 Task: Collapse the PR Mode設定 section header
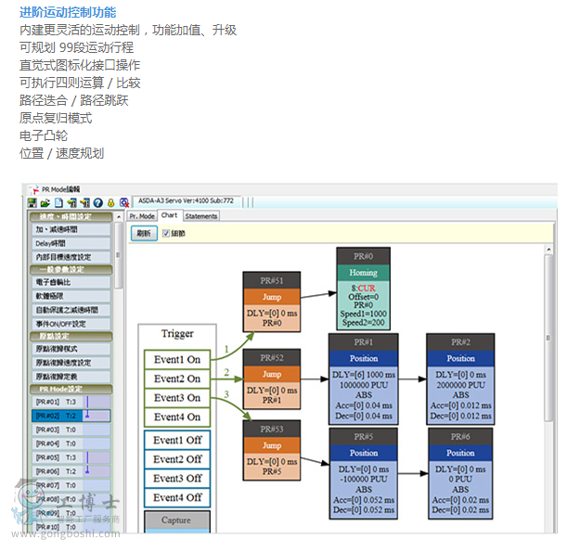[71, 389]
